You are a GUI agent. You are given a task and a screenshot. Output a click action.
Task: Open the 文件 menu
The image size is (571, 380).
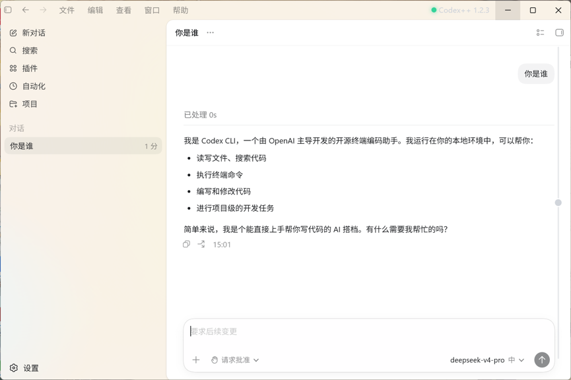(67, 10)
